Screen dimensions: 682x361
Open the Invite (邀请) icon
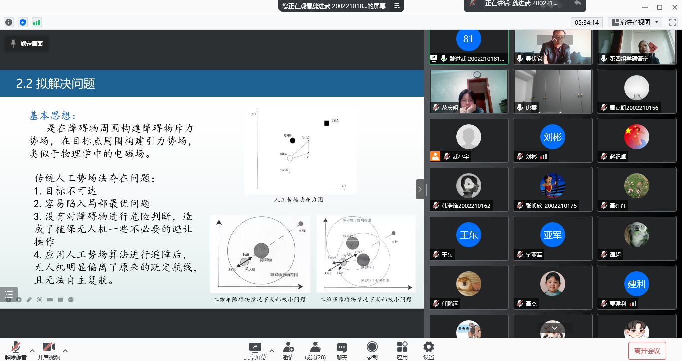[288, 350]
